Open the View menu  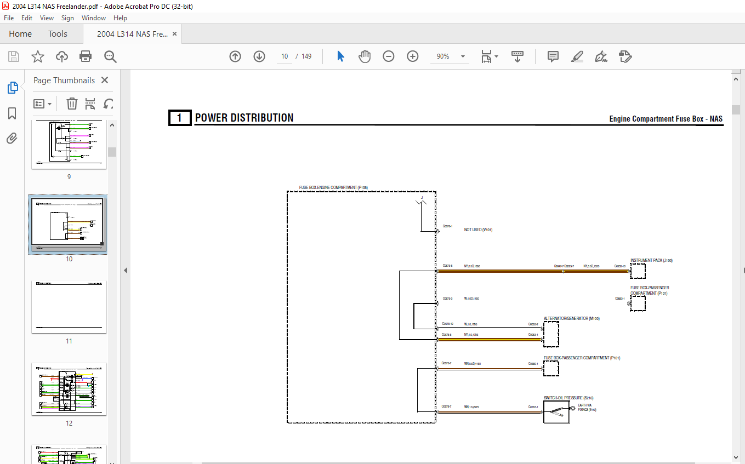pyautogui.click(x=47, y=18)
